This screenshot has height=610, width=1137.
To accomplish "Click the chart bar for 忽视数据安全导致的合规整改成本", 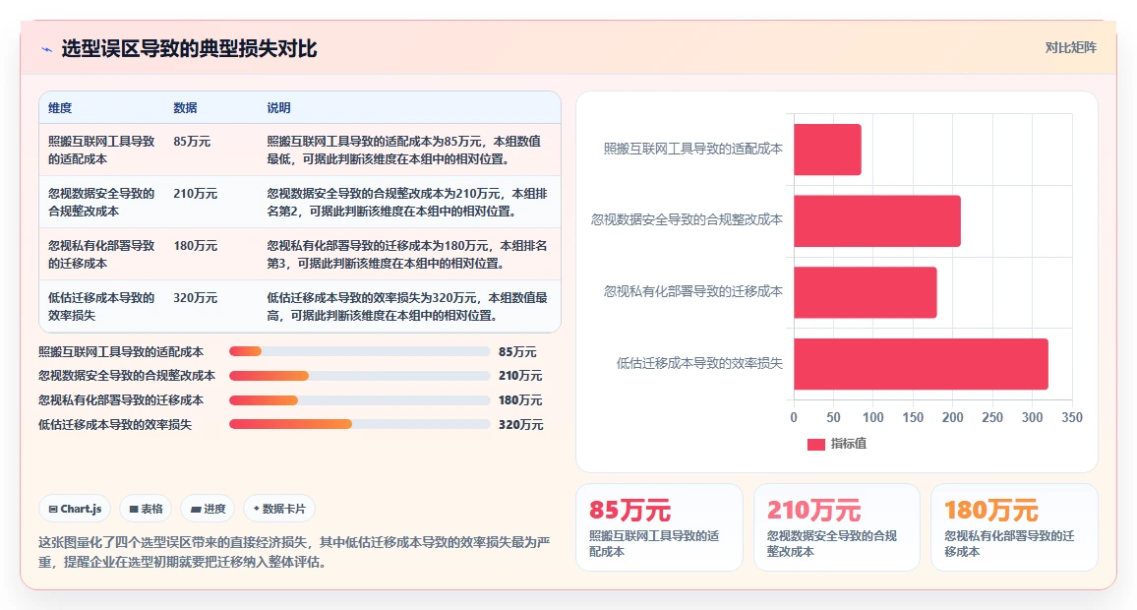I will pyautogui.click(x=877, y=220).
